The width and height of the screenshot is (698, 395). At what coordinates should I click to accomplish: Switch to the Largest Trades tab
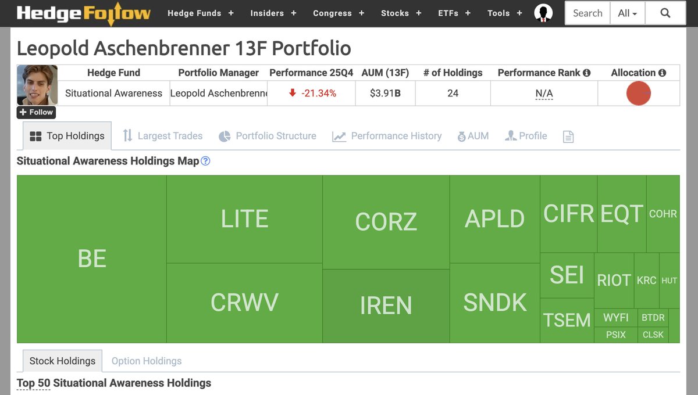click(x=162, y=136)
